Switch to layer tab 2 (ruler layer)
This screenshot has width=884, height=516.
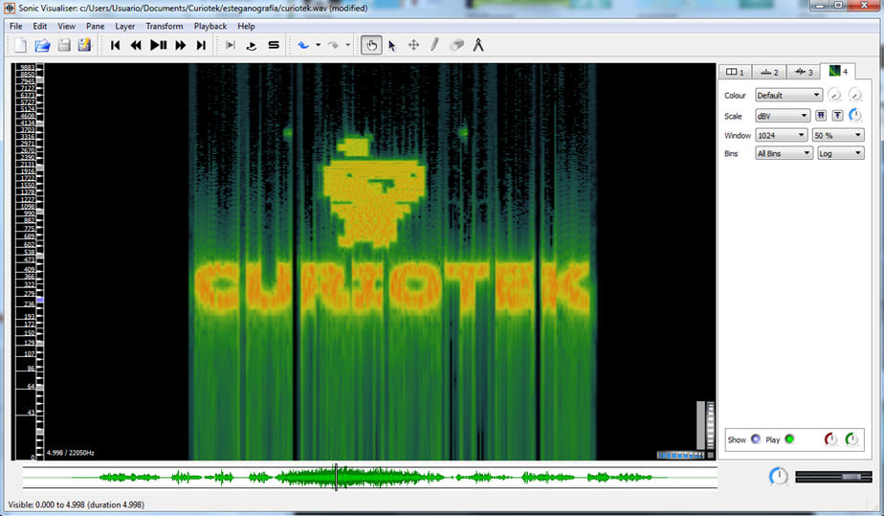(769, 72)
